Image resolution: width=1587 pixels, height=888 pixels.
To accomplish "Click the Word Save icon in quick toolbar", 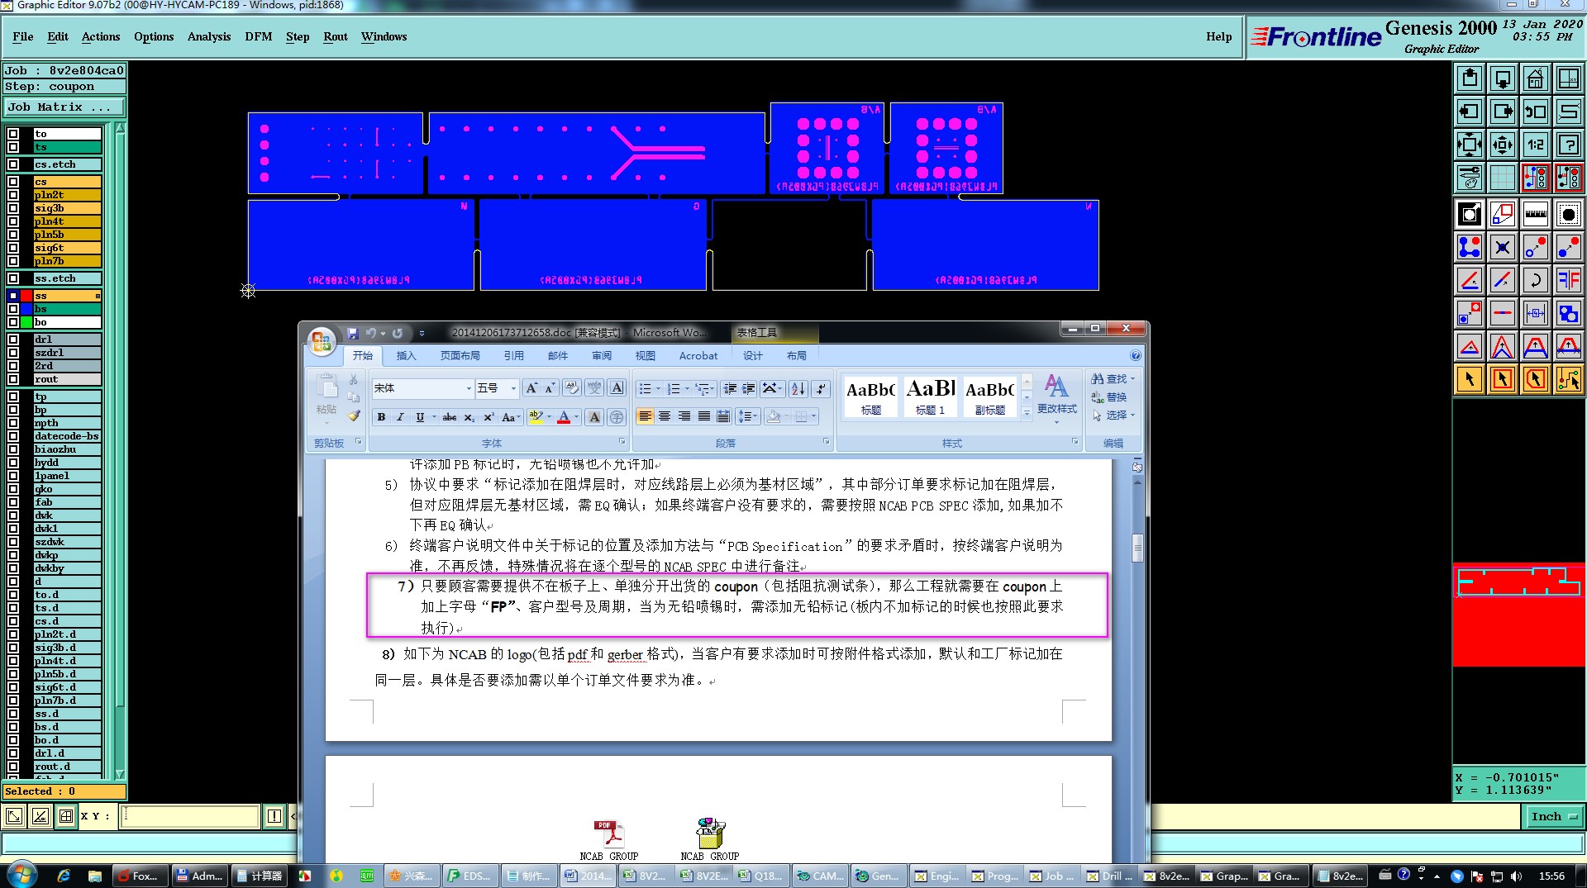I will click(x=353, y=333).
